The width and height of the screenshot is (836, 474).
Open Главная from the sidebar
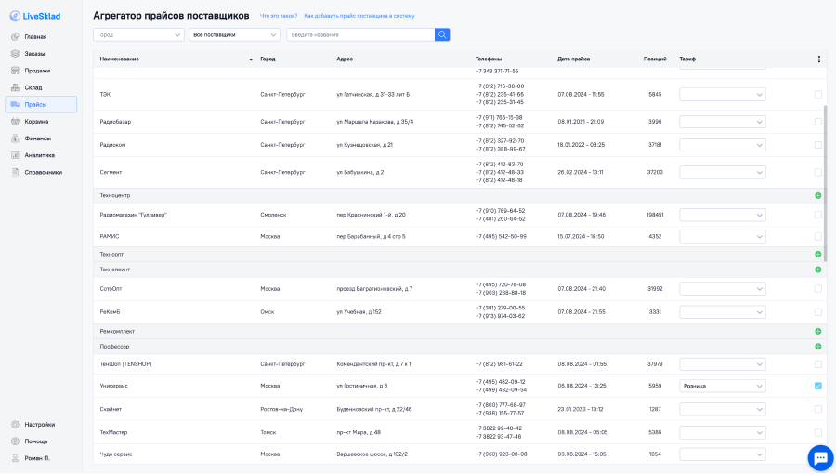pos(35,37)
